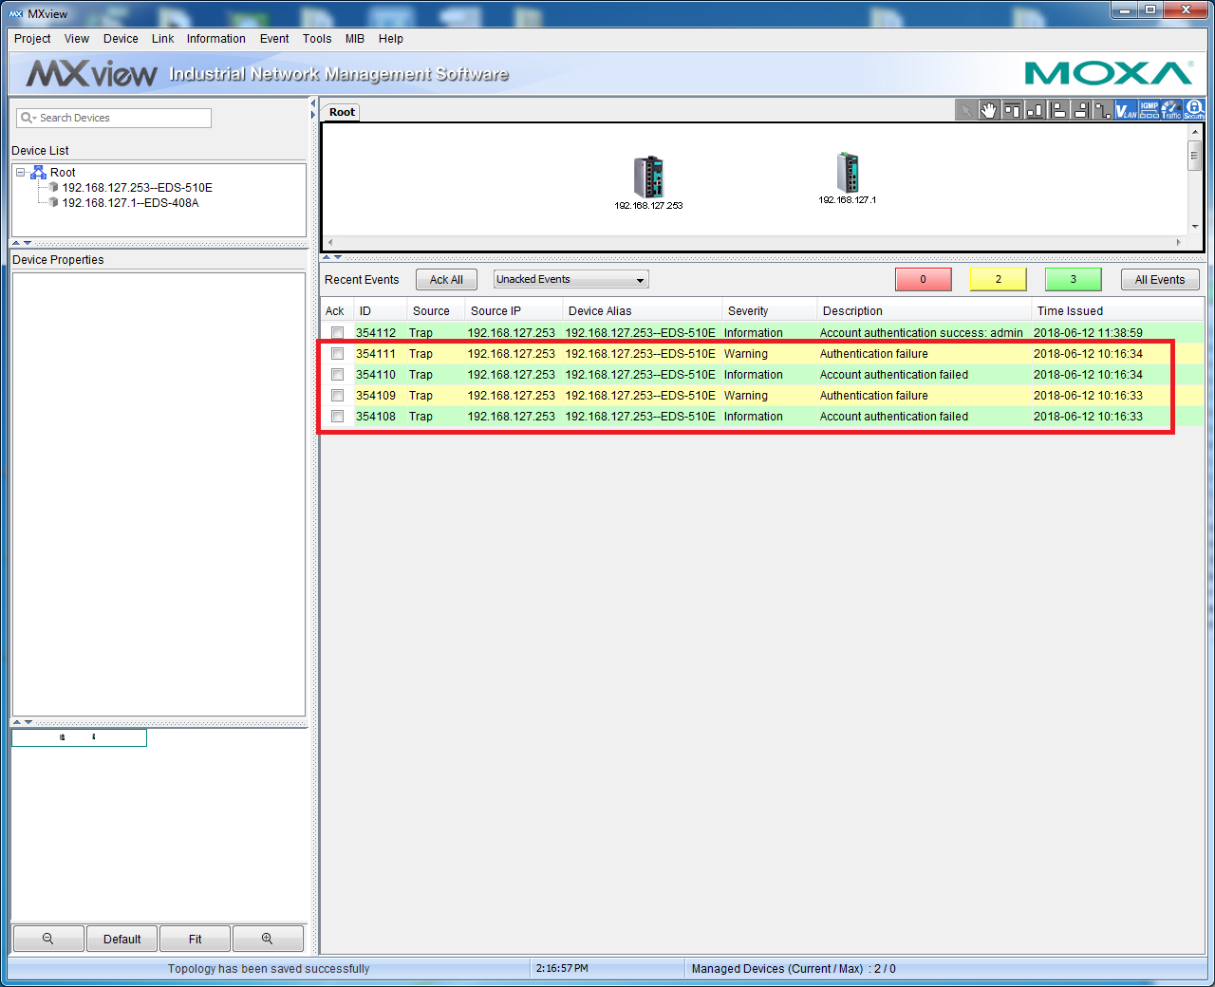This screenshot has width=1215, height=987.
Task: Open the IGMP view
Action: pos(1149,109)
